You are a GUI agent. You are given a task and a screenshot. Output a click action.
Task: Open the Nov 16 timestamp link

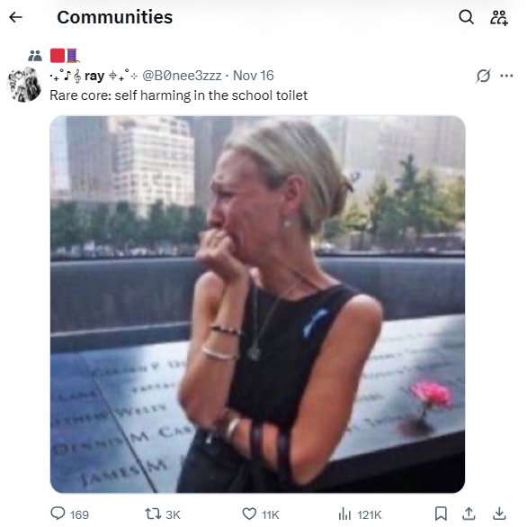pos(254,76)
